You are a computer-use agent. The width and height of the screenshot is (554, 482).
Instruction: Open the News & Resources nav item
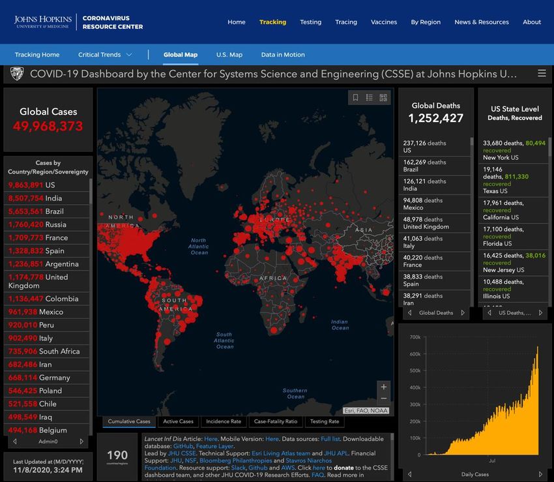[x=482, y=22]
